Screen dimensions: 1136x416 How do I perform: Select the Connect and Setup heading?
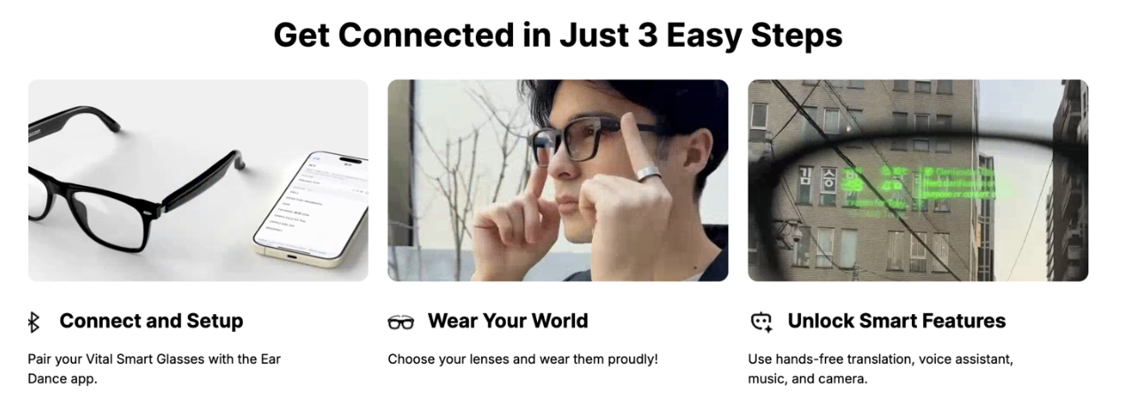click(152, 321)
